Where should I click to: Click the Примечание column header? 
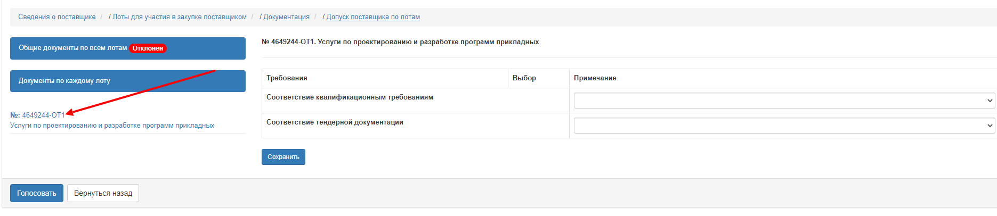click(595, 78)
